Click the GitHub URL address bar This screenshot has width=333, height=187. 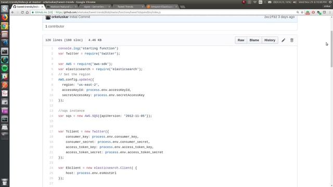tap(163, 12)
